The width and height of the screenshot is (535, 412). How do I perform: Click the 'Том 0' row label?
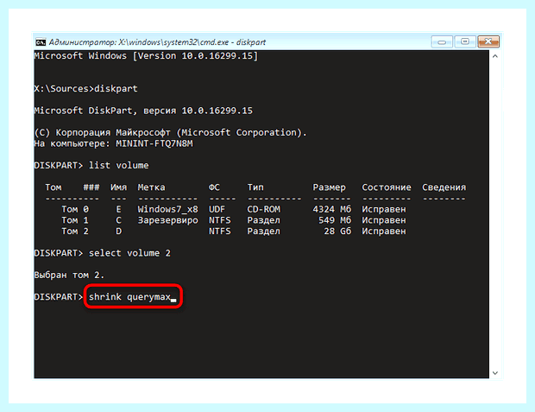[75, 209]
